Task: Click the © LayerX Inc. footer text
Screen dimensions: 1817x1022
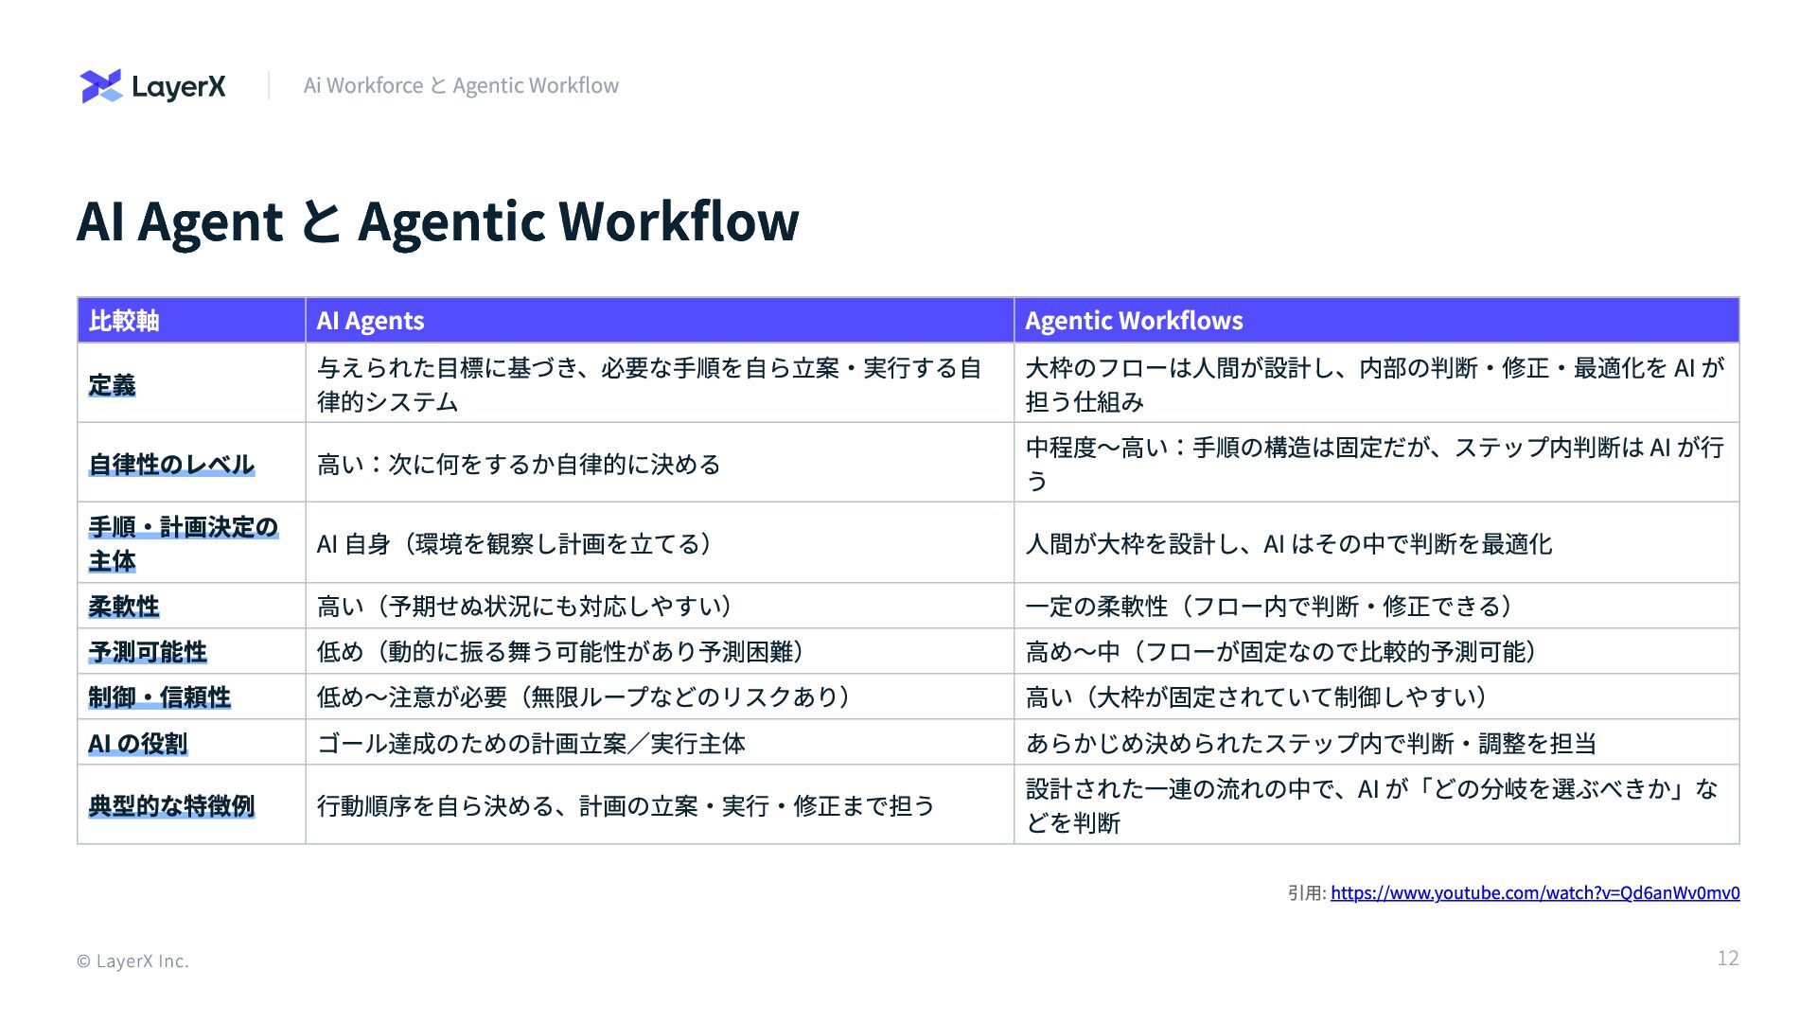Action: click(133, 960)
